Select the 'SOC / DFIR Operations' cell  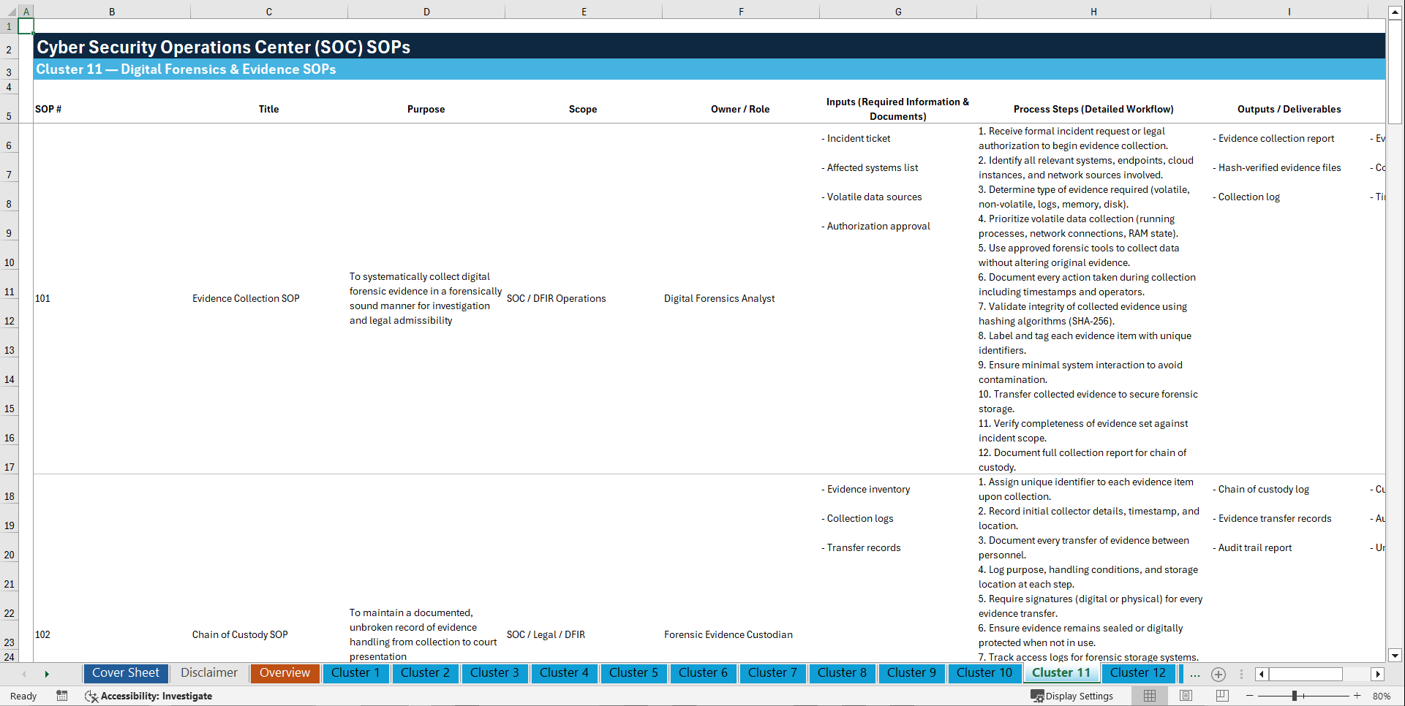click(x=584, y=298)
